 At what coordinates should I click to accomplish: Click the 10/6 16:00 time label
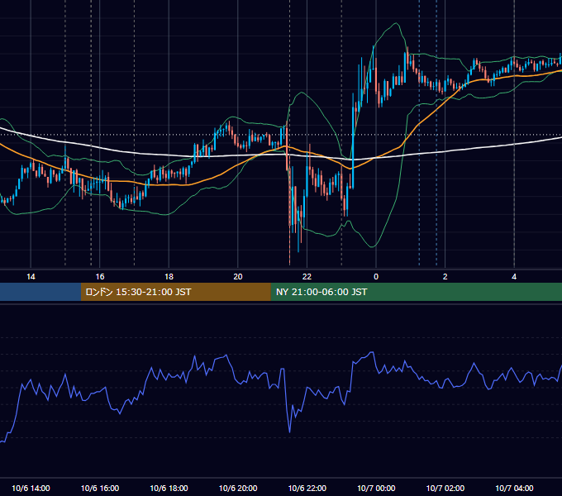[100, 488]
